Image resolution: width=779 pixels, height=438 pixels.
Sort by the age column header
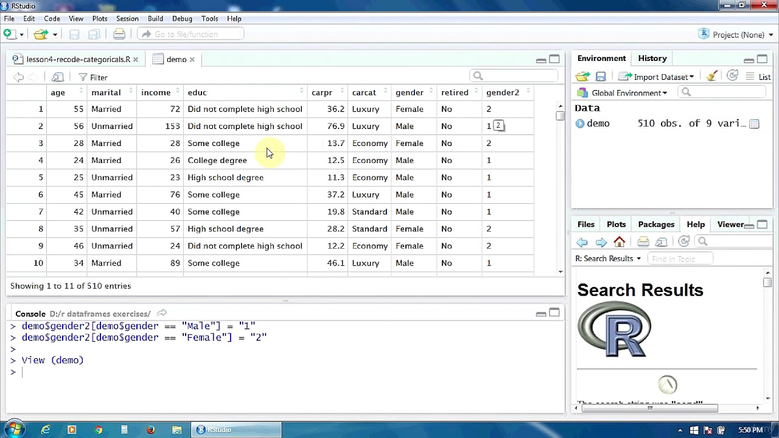66,92
